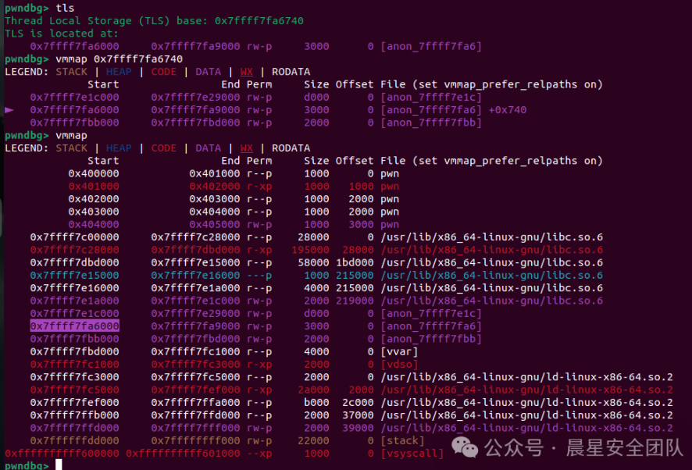Click red start address 0x401000 of pwn
Screen dimensions: 692x470
[x=93, y=186]
